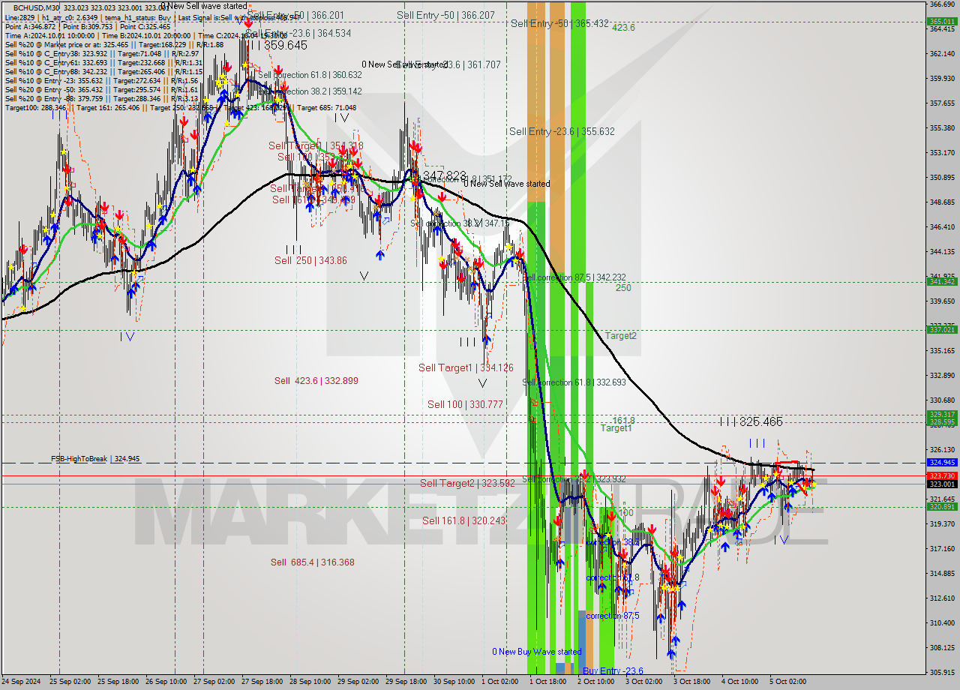This screenshot has width=960, height=690.
Task: Click the blue 'correction 87.5' label
Action: (x=613, y=616)
